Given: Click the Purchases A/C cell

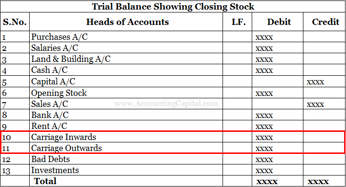Looking at the screenshot, I should [x=59, y=37].
